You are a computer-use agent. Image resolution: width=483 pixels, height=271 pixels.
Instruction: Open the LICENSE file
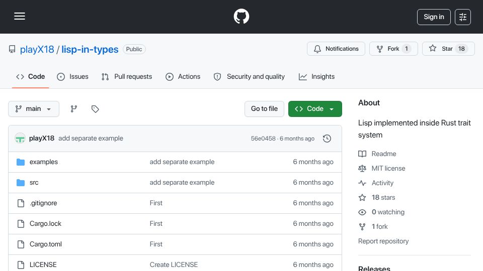(x=43, y=265)
